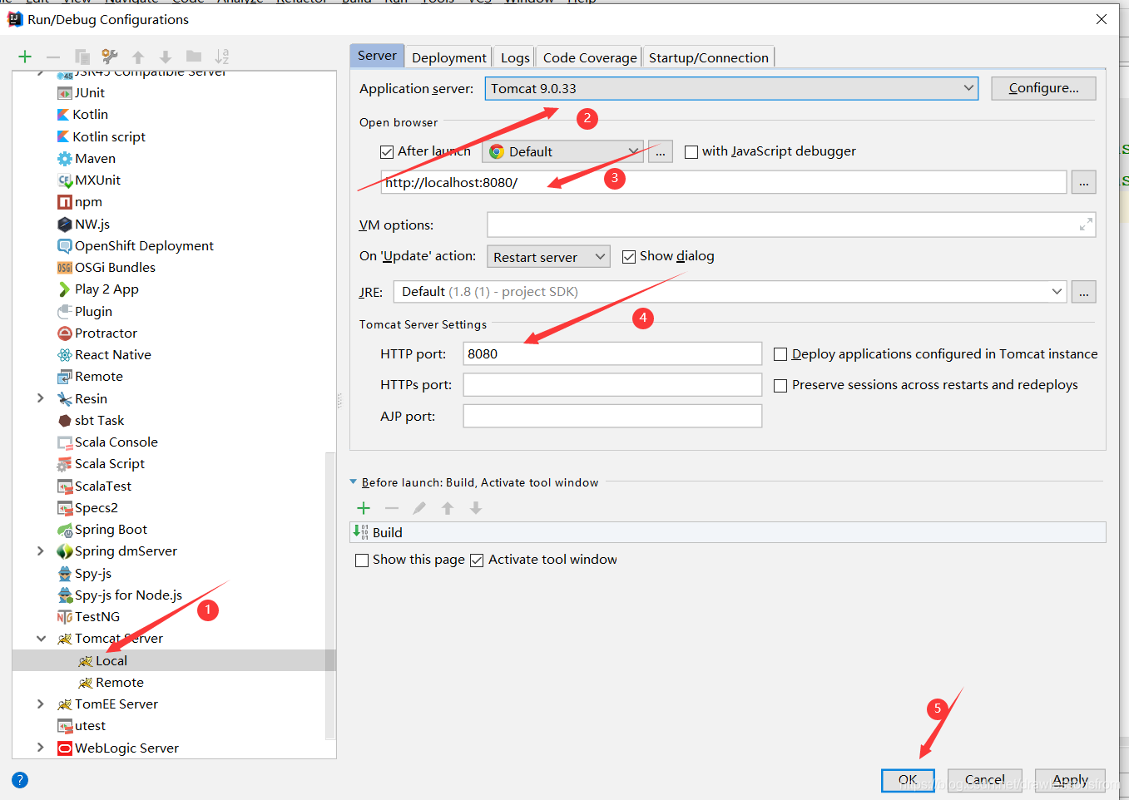This screenshot has width=1129, height=800.
Task: Switch to the Code Coverage tab
Action: coord(590,57)
